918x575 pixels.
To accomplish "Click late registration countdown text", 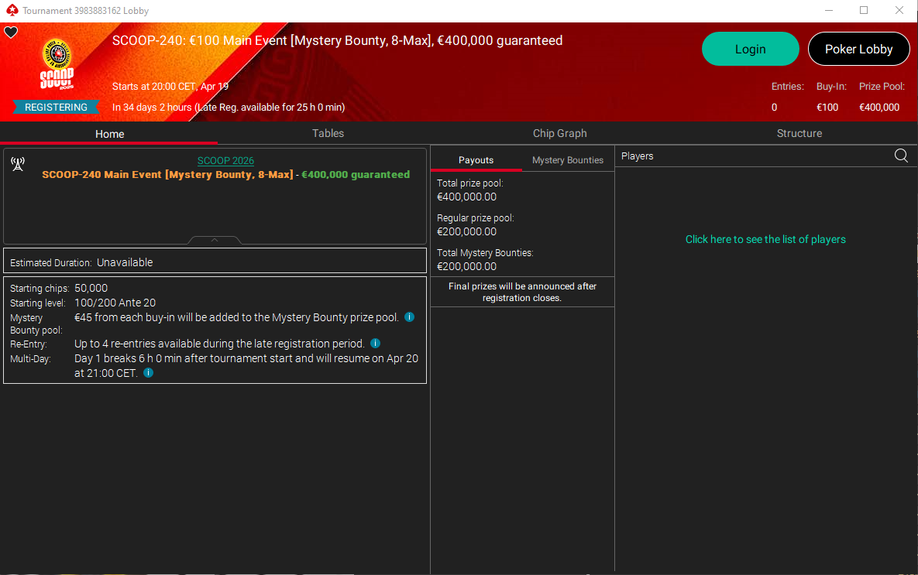I will point(229,107).
